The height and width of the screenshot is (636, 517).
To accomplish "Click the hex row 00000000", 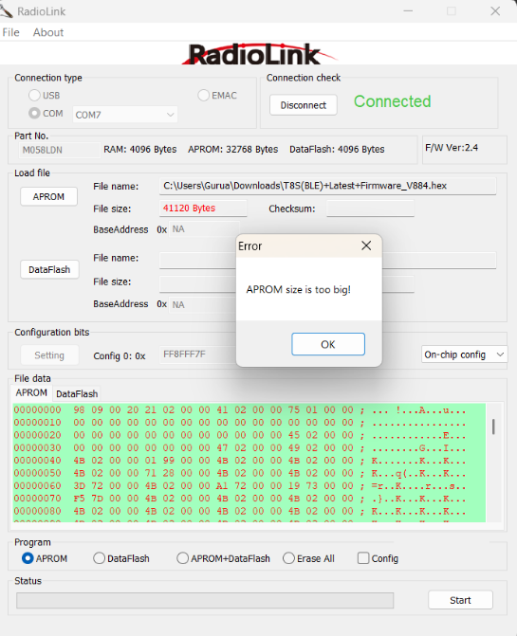I will [x=240, y=410].
